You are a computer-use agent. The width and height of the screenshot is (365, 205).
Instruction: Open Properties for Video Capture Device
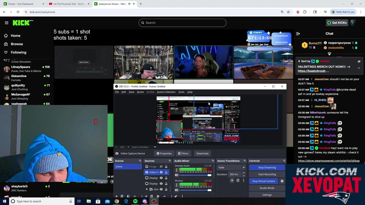(x=164, y=153)
